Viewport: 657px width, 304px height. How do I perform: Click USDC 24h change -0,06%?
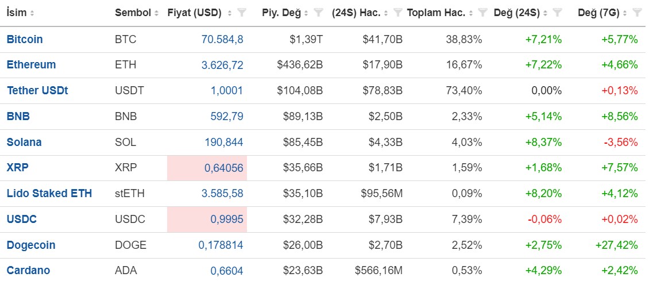click(x=544, y=220)
